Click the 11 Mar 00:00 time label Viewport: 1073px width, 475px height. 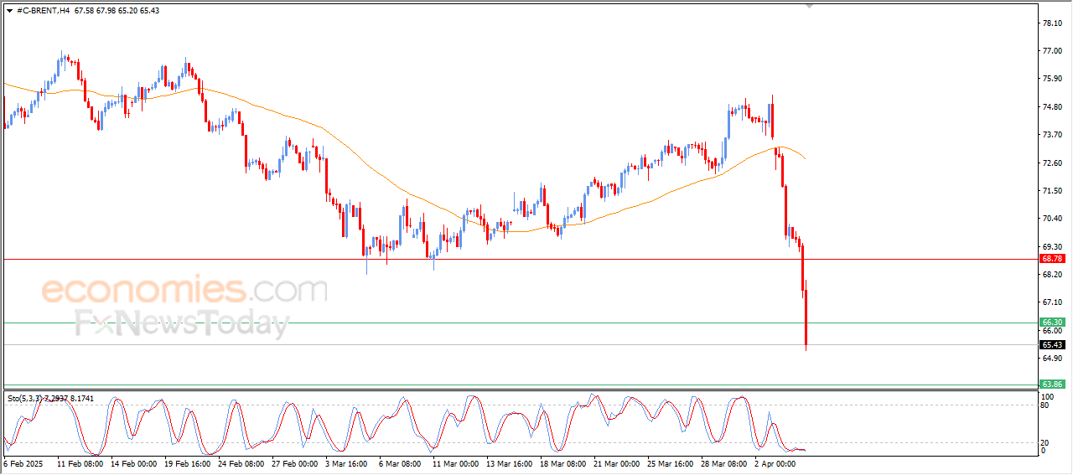[x=455, y=462]
